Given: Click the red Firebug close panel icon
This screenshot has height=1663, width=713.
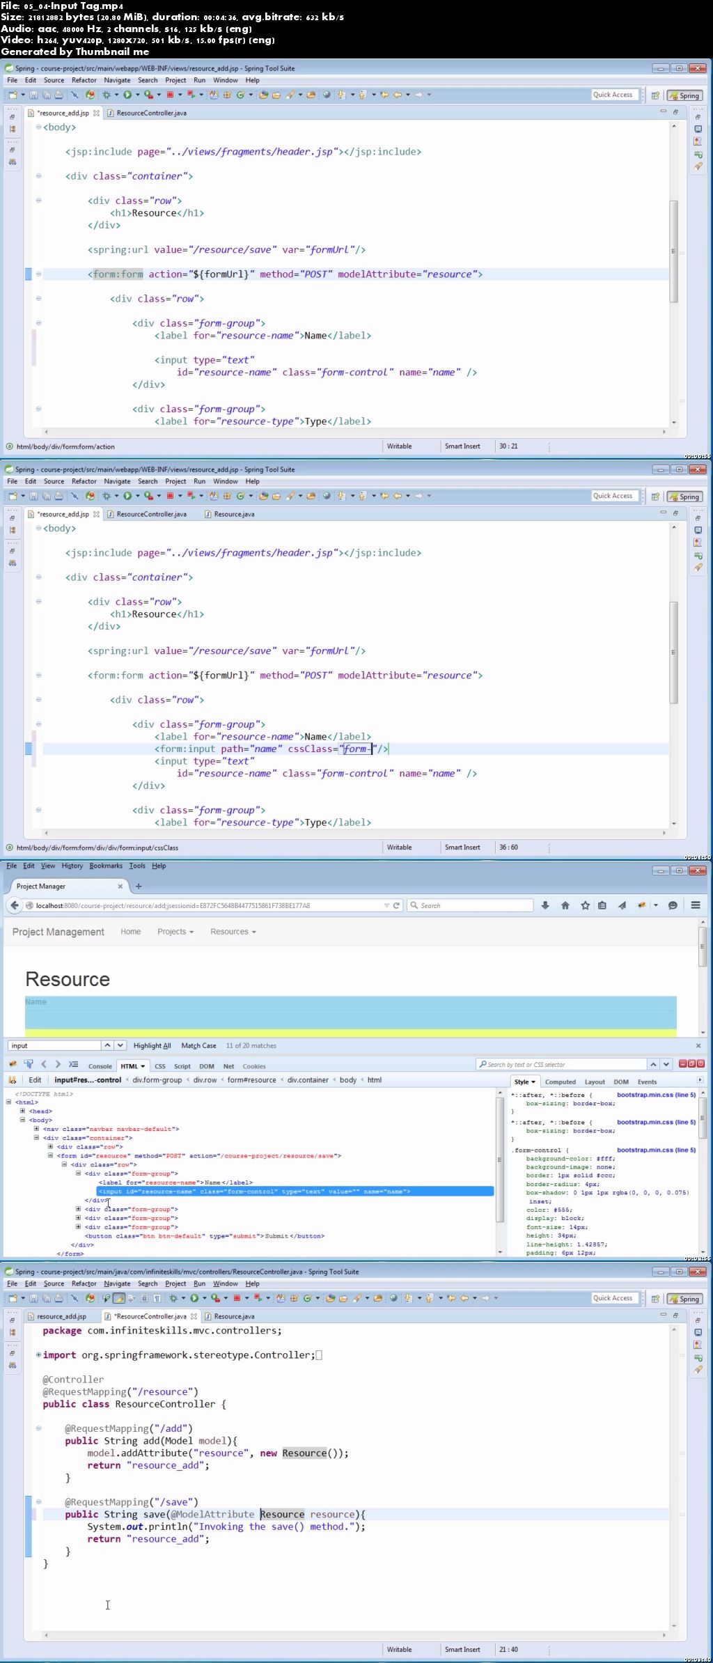Looking at the screenshot, I should coord(700,1063).
